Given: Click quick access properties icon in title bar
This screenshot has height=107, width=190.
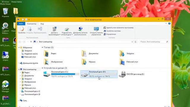Looking at the screenshot, I should [x=23, y=20].
